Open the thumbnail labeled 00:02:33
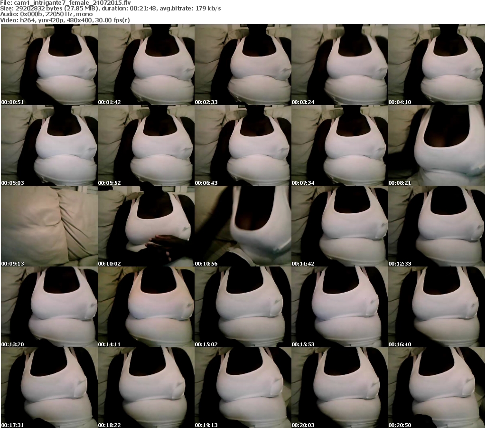 coord(243,65)
